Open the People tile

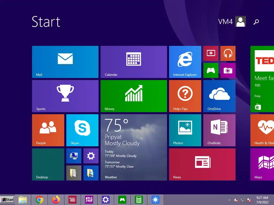(48, 130)
